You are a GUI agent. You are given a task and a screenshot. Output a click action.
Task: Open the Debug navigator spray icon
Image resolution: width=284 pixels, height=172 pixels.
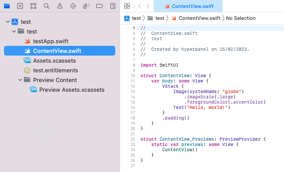click(86, 6)
